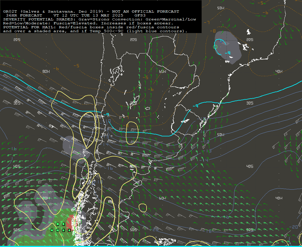
Task: Select the blue '-12' temperature contour label
Action: [x=206, y=142]
